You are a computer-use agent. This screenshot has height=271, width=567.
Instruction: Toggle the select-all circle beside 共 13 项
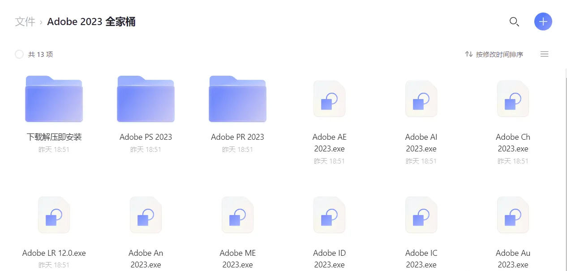pyautogui.click(x=19, y=54)
